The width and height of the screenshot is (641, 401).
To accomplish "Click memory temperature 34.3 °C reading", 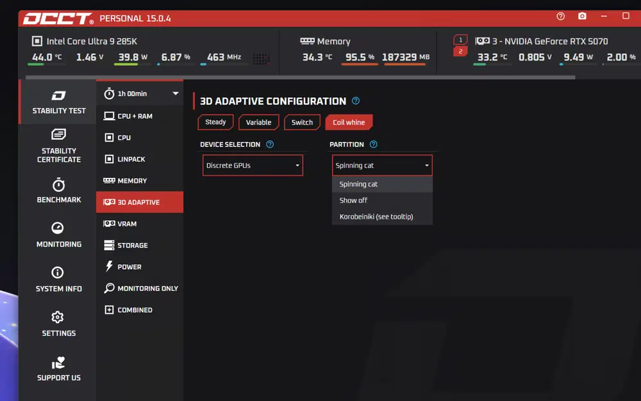I will point(317,57).
